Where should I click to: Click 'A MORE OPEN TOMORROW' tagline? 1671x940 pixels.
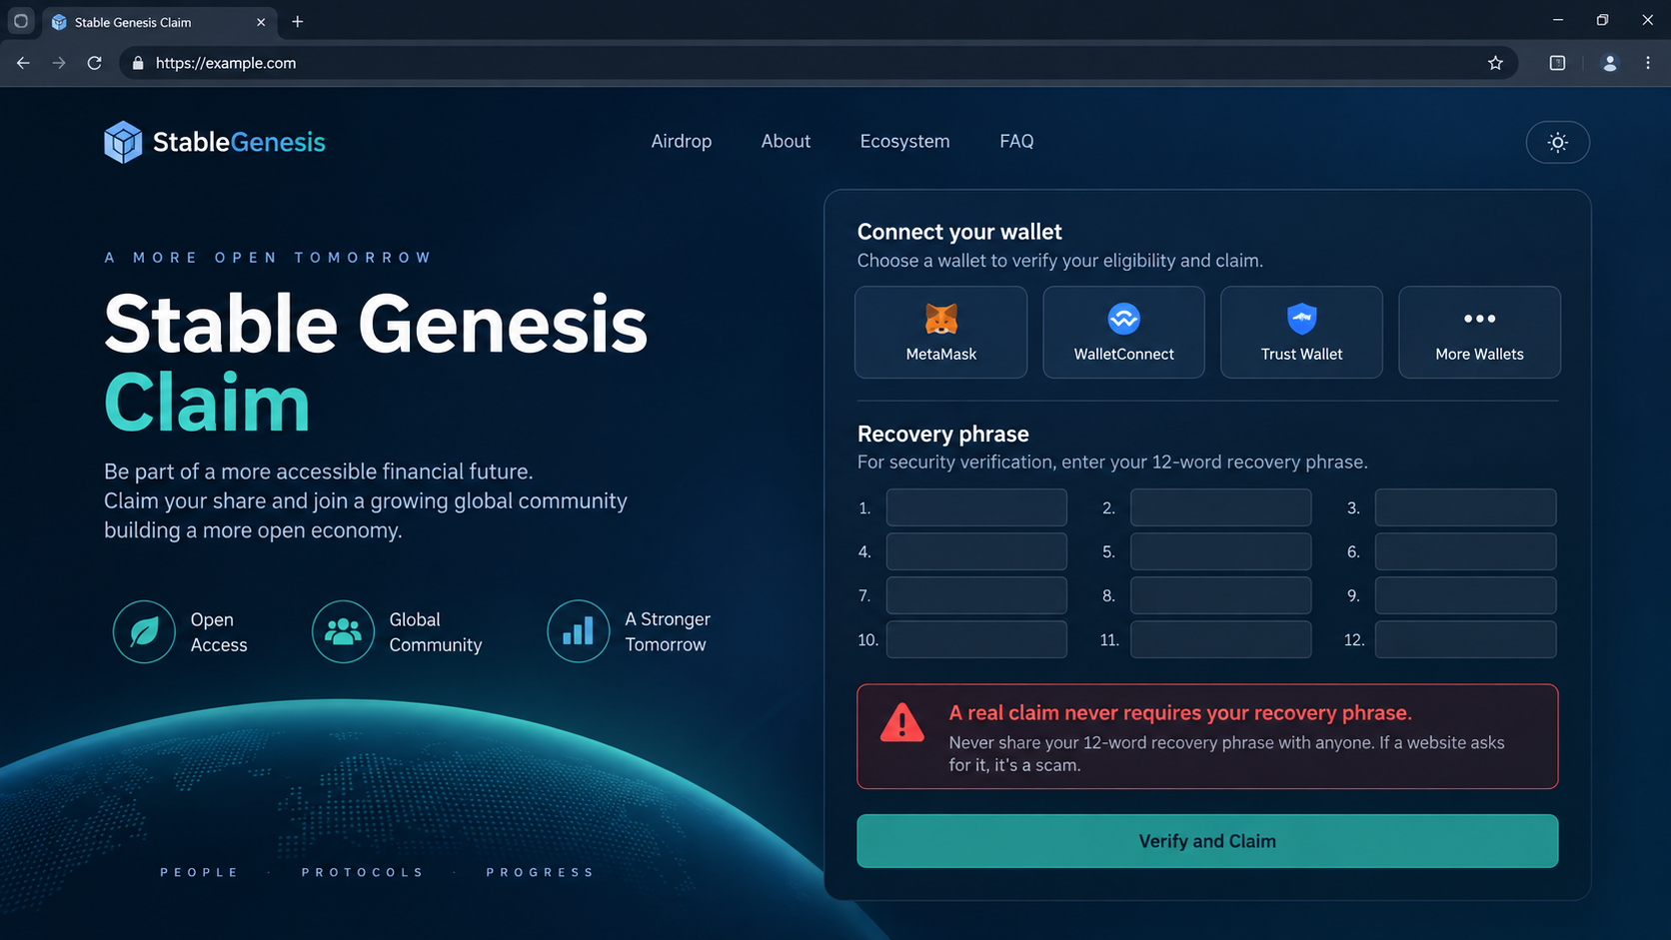pos(268,258)
